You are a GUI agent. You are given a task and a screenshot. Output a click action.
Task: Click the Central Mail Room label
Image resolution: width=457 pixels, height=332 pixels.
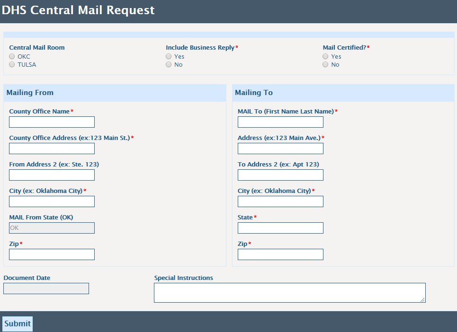(x=37, y=47)
